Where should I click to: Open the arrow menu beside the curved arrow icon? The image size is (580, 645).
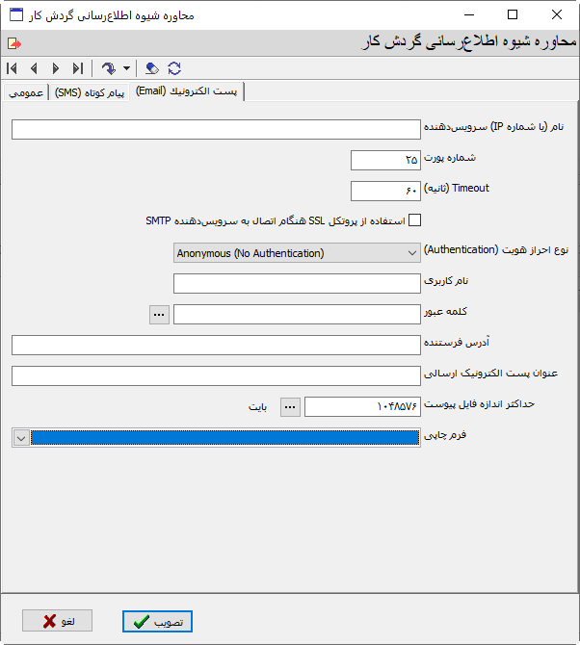coord(126,69)
